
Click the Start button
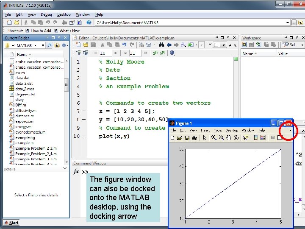[11, 223]
